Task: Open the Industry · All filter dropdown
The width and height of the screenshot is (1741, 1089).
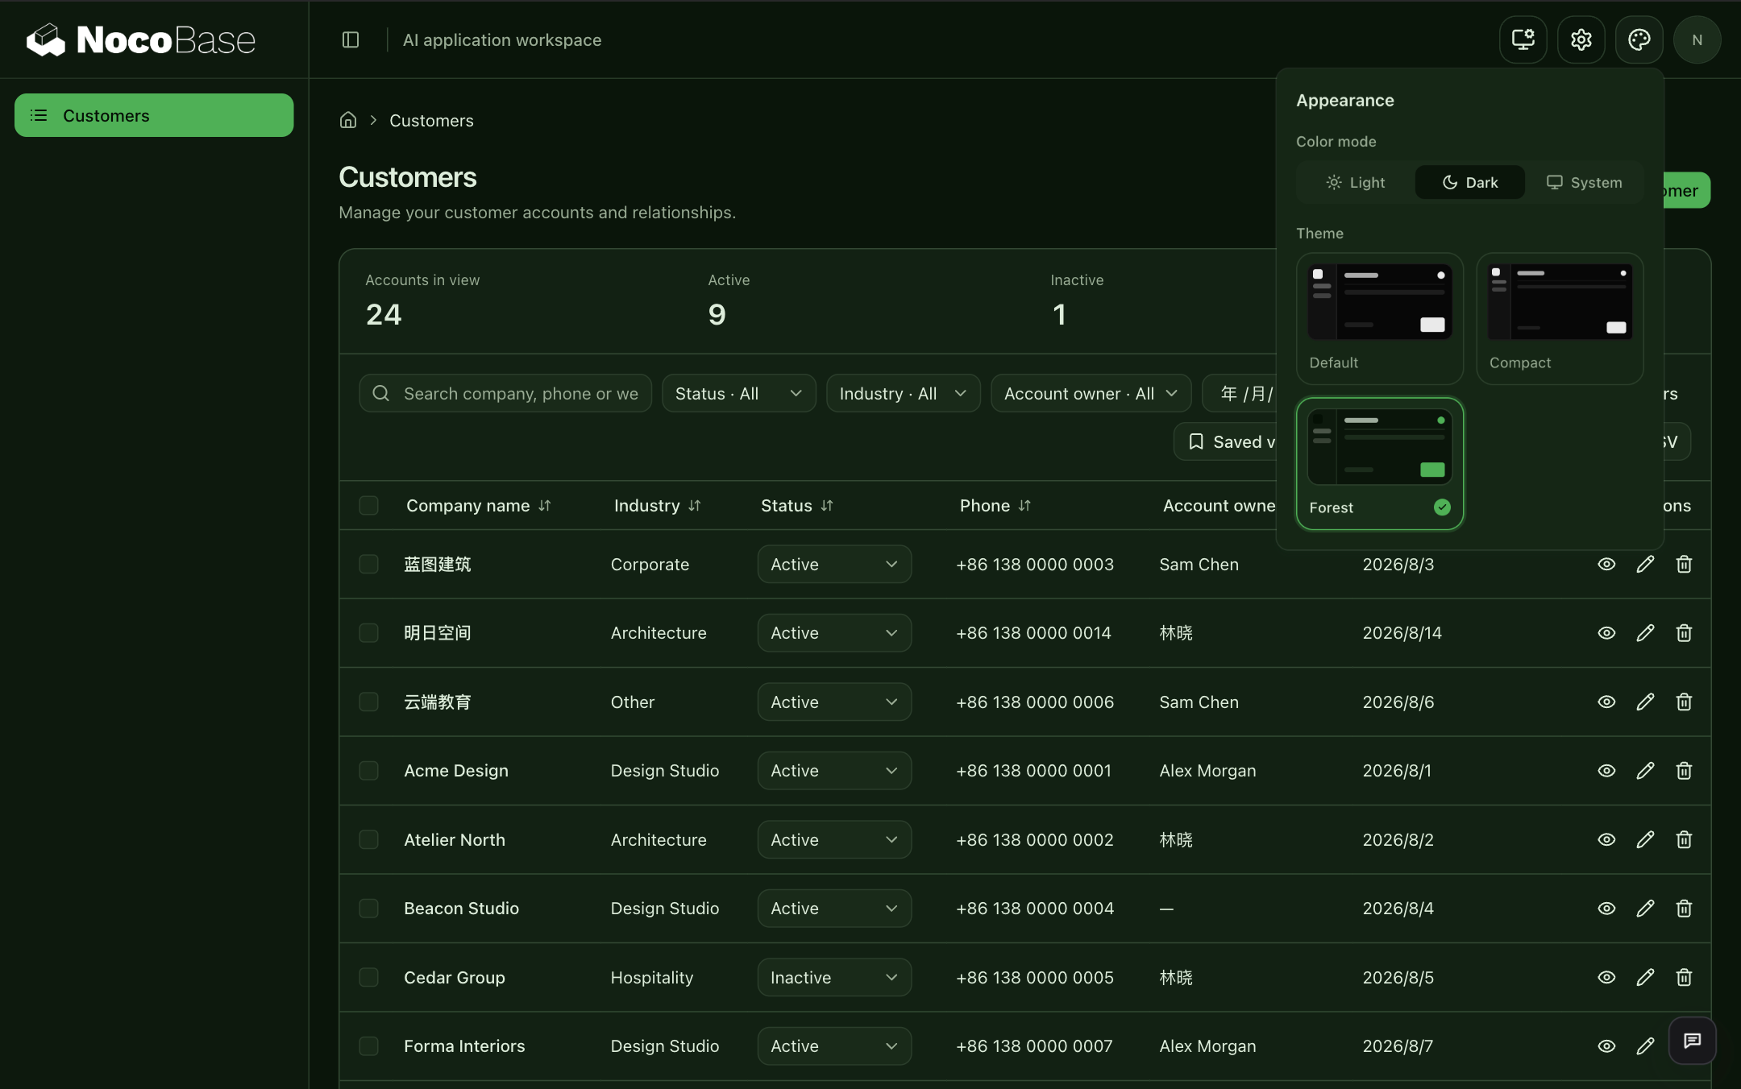Action: (903, 393)
